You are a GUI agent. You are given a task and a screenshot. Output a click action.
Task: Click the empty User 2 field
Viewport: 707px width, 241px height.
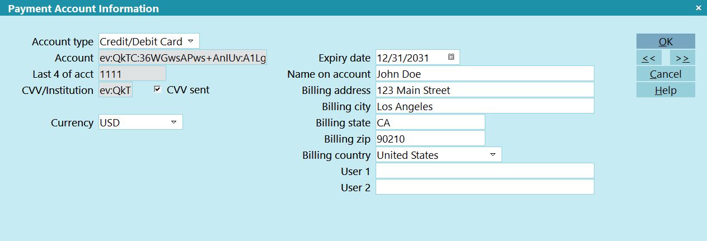coord(484,187)
